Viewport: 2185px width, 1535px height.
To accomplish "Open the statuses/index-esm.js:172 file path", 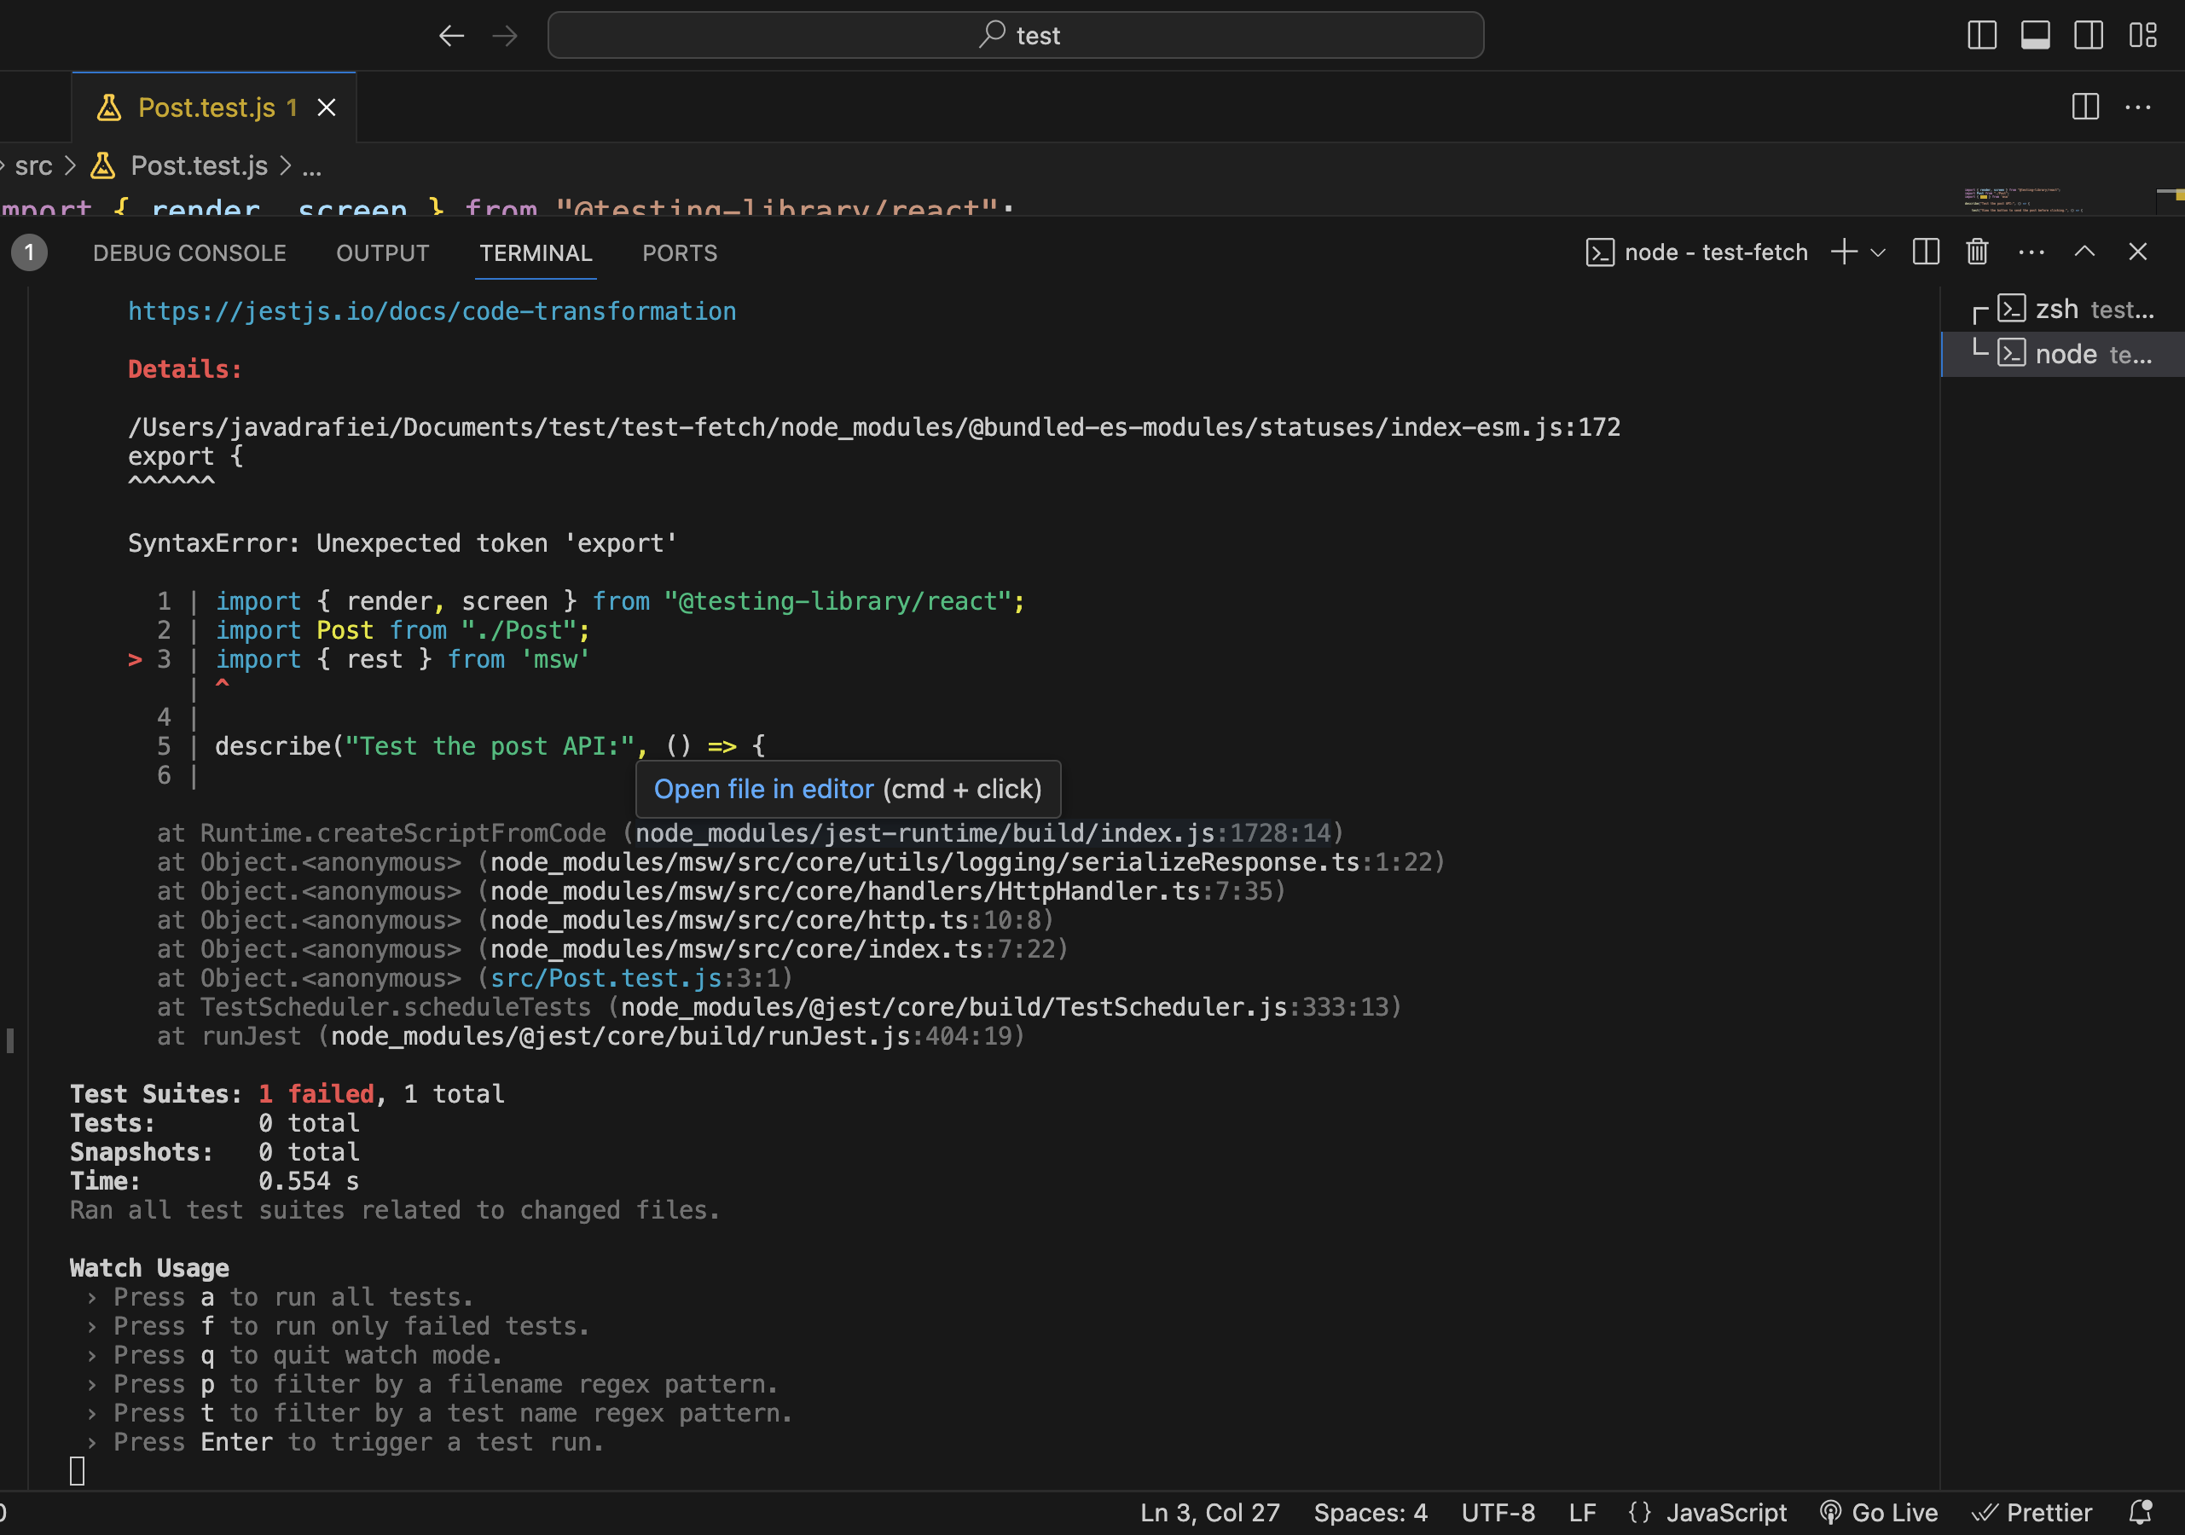I will point(873,427).
